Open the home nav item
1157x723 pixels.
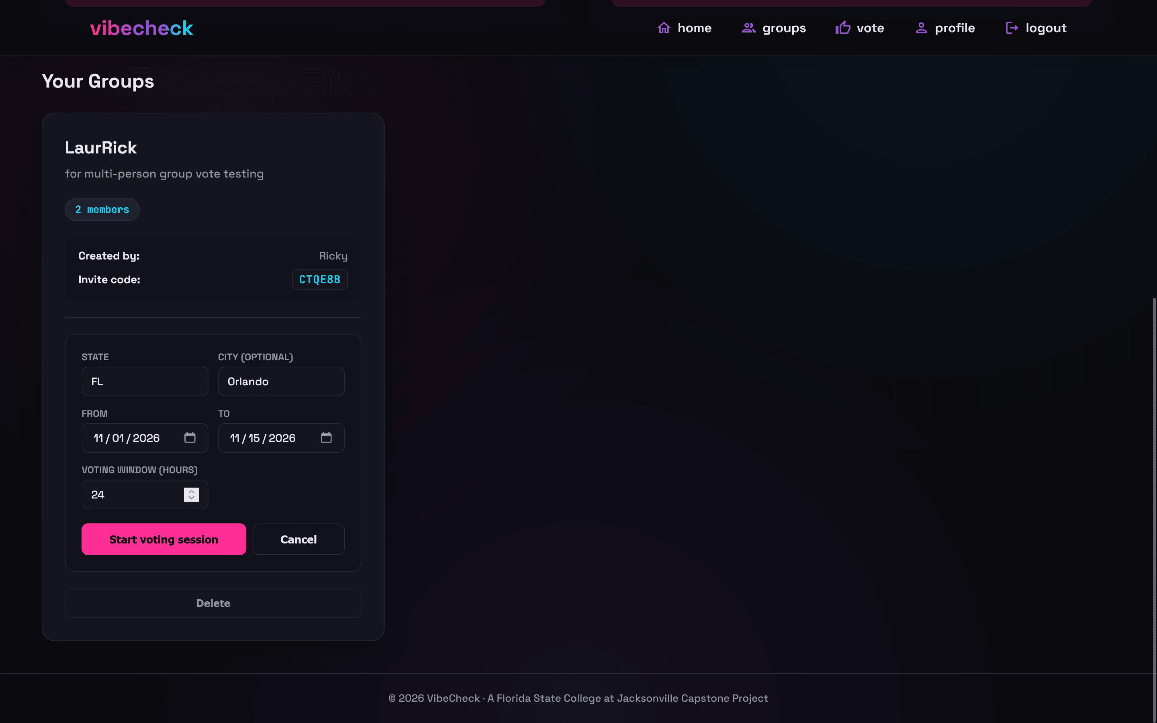click(684, 28)
